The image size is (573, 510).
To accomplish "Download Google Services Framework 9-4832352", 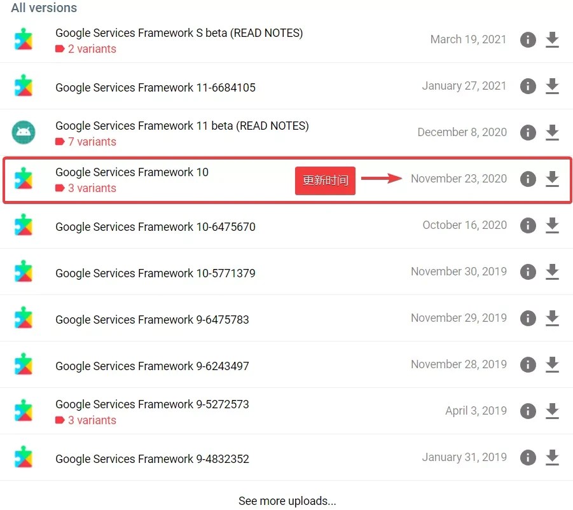I will coord(552,458).
